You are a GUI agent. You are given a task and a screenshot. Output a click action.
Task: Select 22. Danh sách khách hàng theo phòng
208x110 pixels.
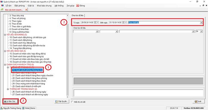30,78
